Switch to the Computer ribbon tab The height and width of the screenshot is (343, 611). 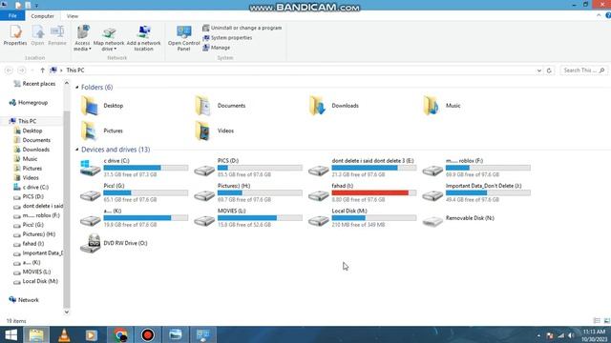(42, 16)
